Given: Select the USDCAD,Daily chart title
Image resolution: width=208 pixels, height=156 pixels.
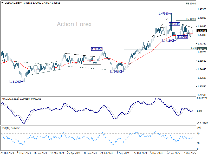Looking at the screenshot, I should pos(13,3).
